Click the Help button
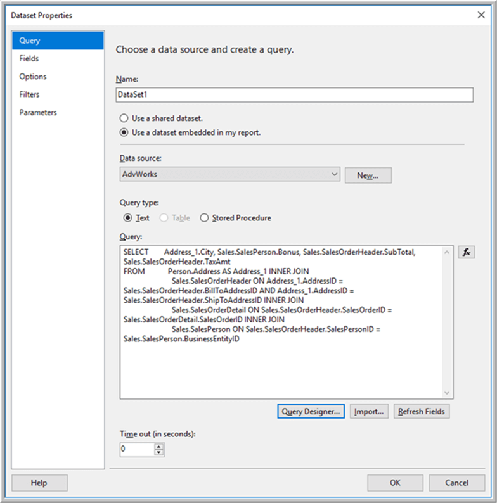The height and width of the screenshot is (503, 497). (x=39, y=483)
